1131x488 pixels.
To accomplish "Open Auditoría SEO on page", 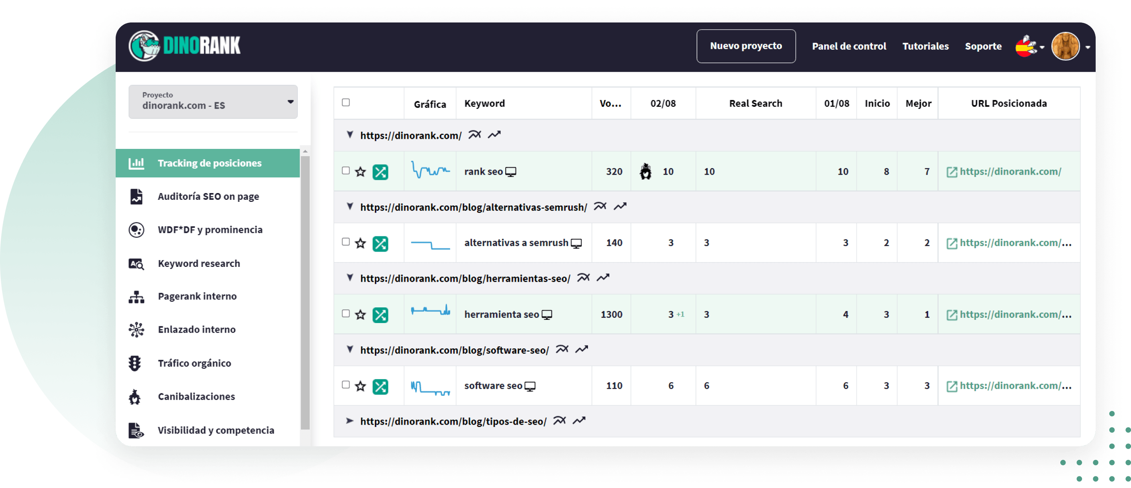I will [208, 197].
